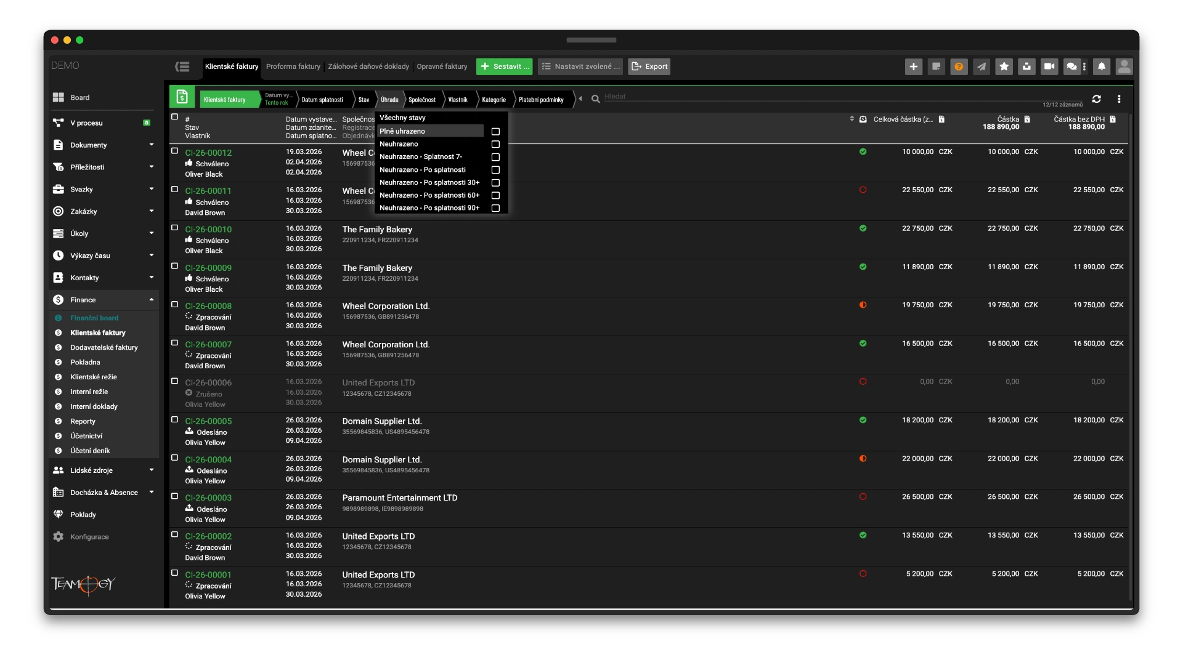Click the paper plane send icon
Screen dimensions: 1183x665
(x=980, y=66)
